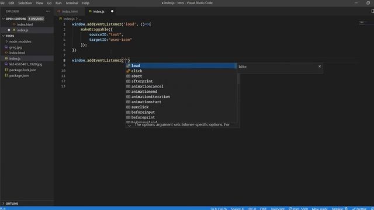
Task: Click JS icon beside index.js in TESTS folder
Action: 6,58
